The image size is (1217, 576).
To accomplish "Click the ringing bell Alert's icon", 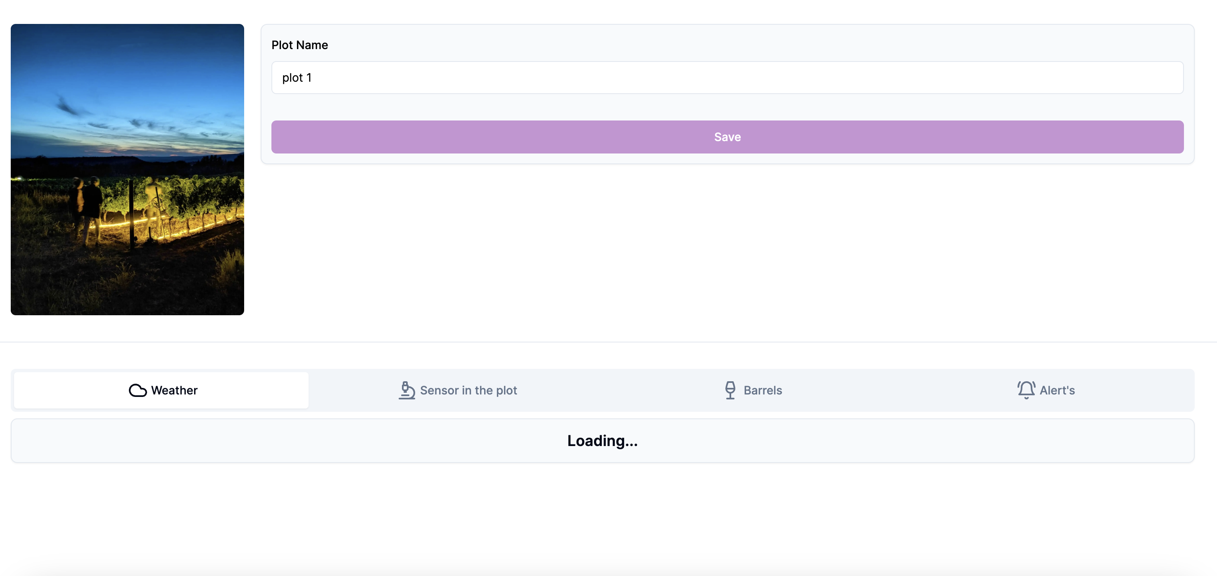I will (1026, 390).
